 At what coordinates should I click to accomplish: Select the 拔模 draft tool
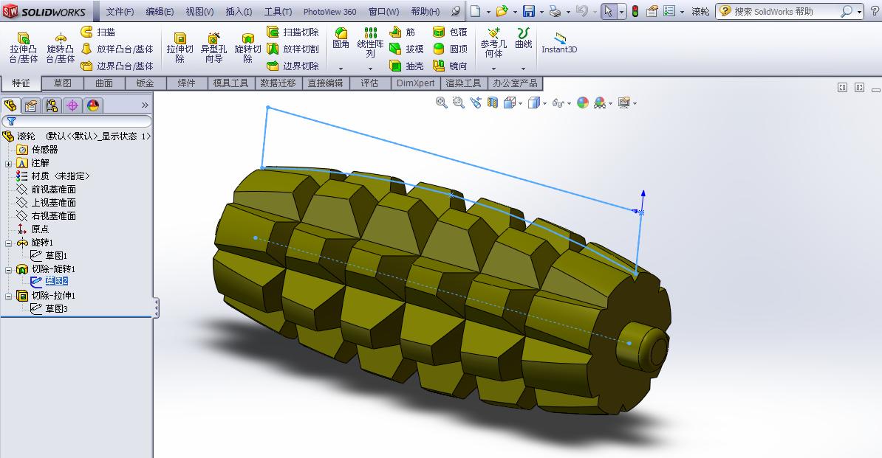click(407, 49)
